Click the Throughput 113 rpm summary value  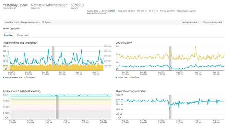coord(187,11)
